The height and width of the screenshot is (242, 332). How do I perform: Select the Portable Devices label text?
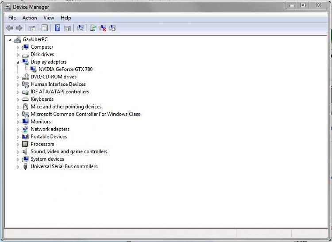[49, 136]
